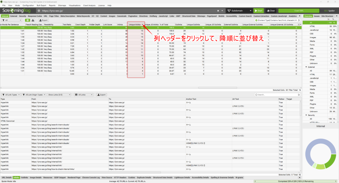Switch to tree view icon
The height and width of the screenshot is (183, 339).
(x=33, y=20)
